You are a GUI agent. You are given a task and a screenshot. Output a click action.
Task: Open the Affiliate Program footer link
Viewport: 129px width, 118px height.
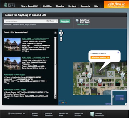click(35, 114)
